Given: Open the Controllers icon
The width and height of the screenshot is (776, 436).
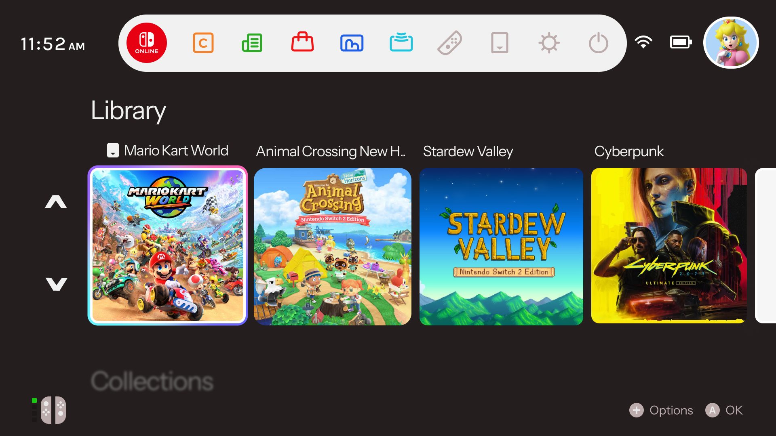Looking at the screenshot, I should [x=450, y=43].
